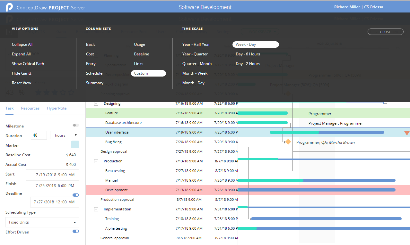Click the Finish date field
Image resolution: width=410 pixels, height=245 pixels.
tap(52, 186)
